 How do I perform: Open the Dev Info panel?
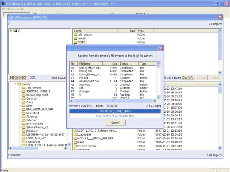point(188,77)
